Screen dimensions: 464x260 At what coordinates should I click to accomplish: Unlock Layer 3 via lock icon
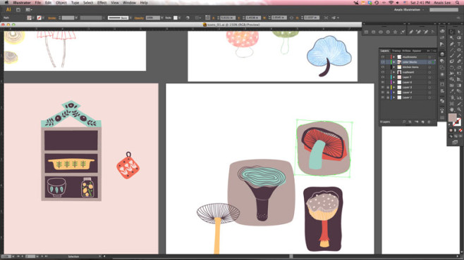(388, 87)
